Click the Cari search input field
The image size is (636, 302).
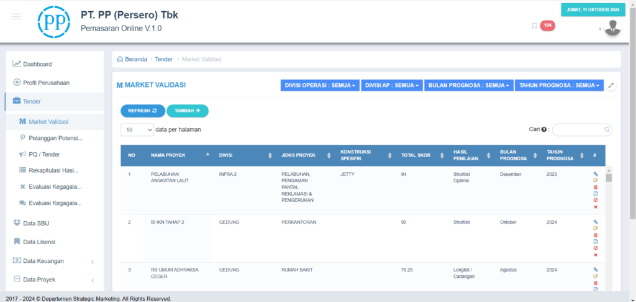click(x=580, y=130)
